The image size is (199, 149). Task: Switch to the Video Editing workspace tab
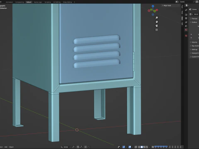[67, 2]
